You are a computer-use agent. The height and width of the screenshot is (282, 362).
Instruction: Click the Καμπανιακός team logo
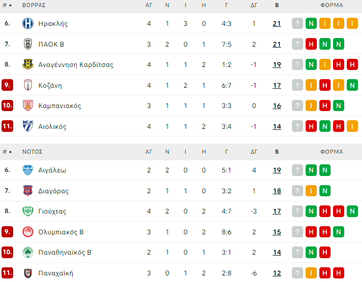point(28,105)
